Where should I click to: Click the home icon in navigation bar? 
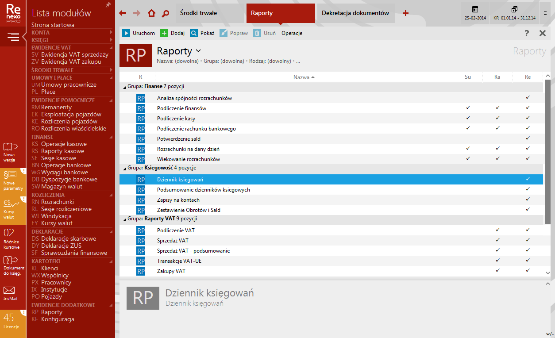tap(151, 13)
